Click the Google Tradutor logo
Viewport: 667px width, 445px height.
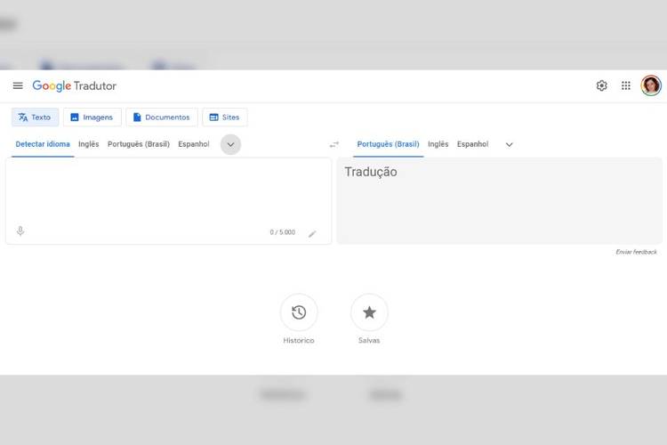[x=75, y=86]
